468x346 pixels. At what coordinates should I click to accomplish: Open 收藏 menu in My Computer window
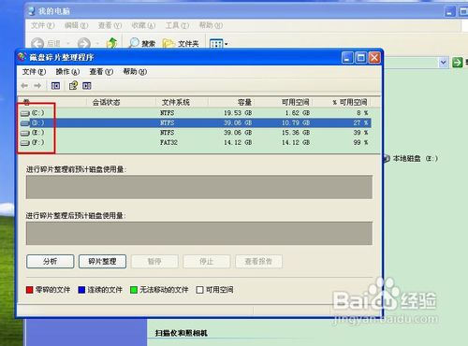(x=143, y=25)
